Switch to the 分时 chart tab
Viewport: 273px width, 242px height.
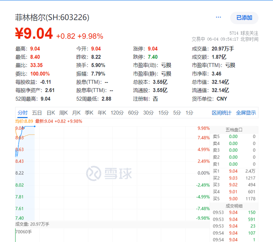[x=23, y=113]
